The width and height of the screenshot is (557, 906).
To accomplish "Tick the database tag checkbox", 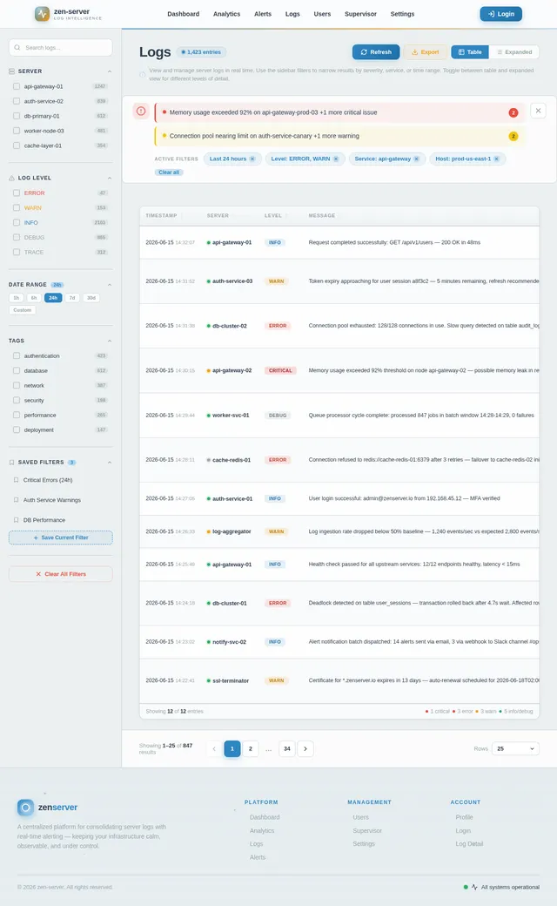I will [17, 371].
